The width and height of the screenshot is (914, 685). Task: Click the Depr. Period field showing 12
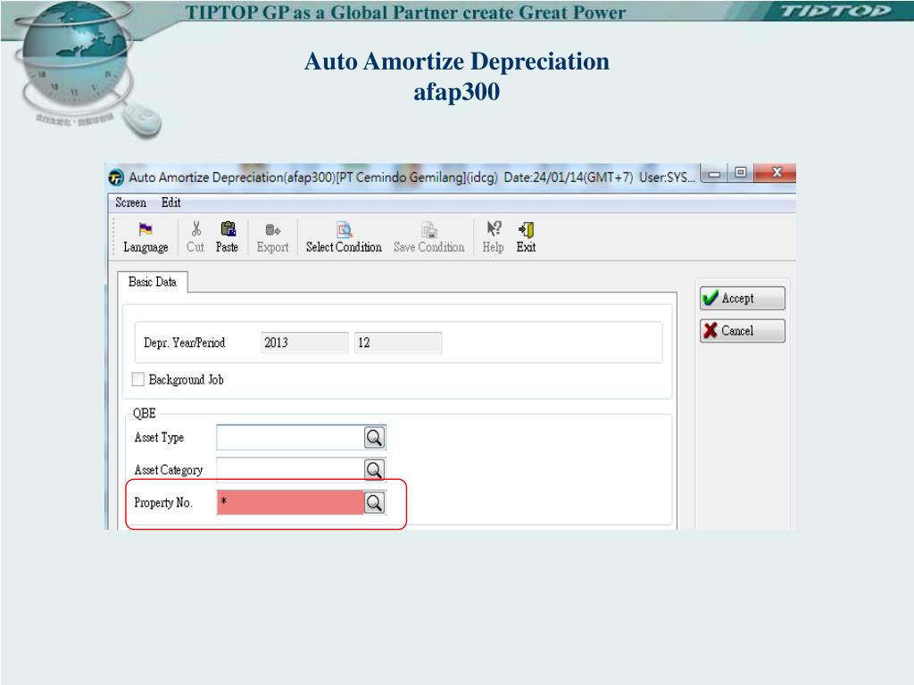coord(397,342)
